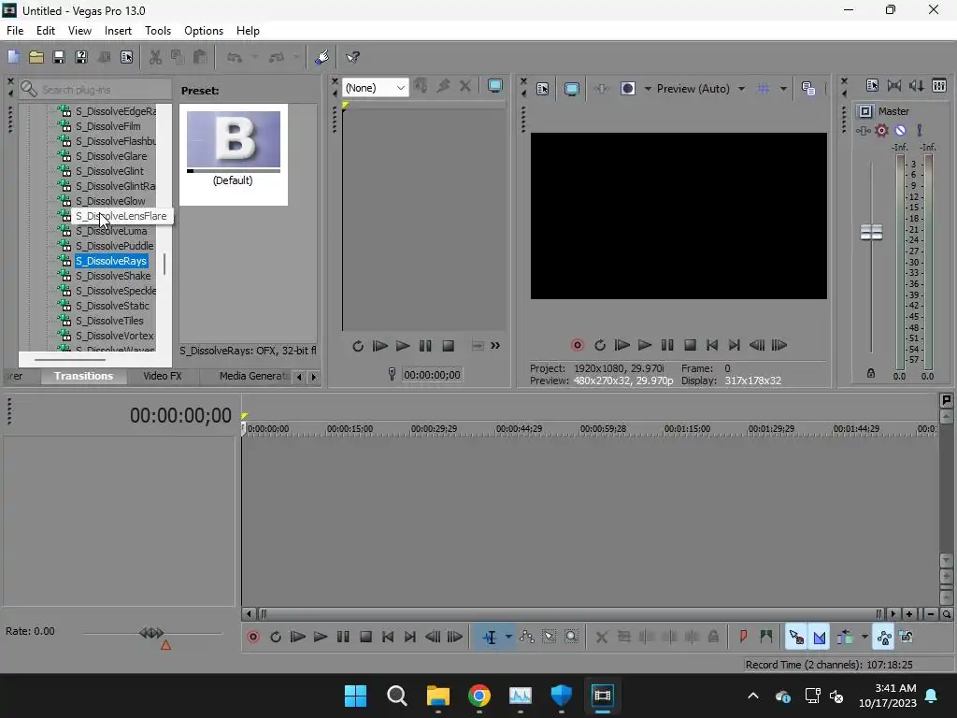Click the timeline Record button

pos(252,638)
